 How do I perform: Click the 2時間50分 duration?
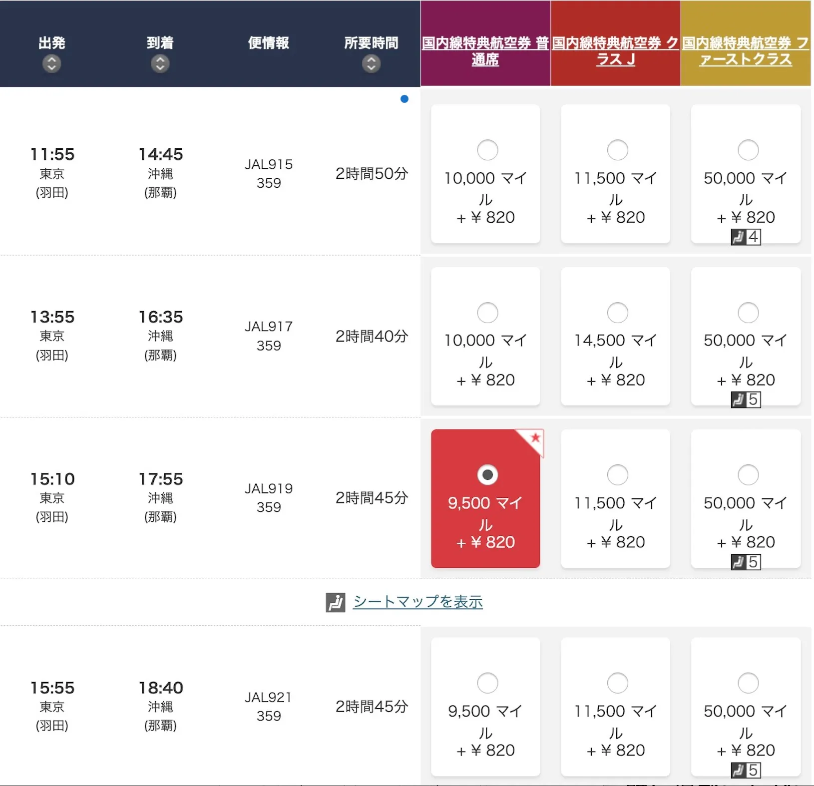372,174
